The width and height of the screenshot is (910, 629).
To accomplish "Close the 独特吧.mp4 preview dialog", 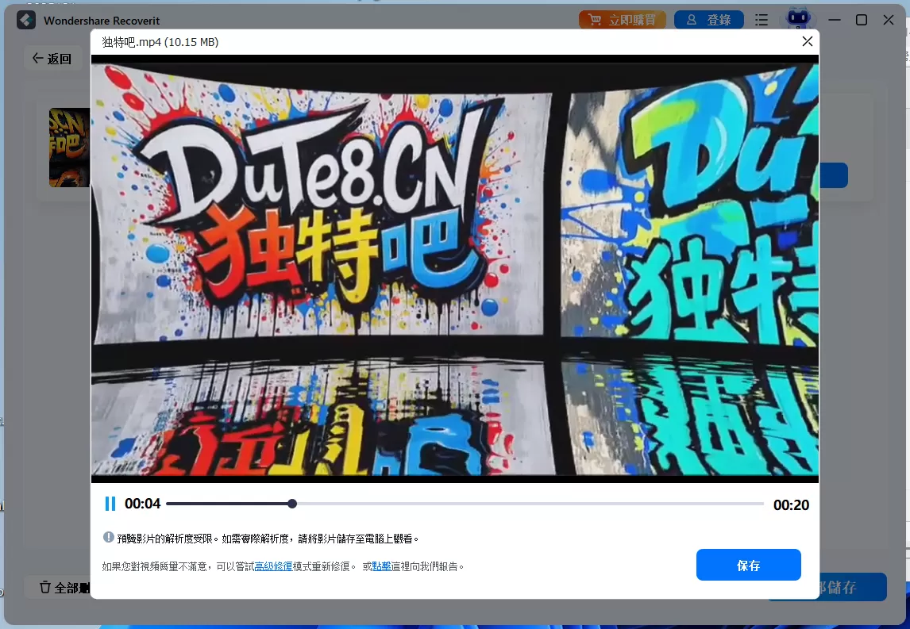I will tap(807, 40).
